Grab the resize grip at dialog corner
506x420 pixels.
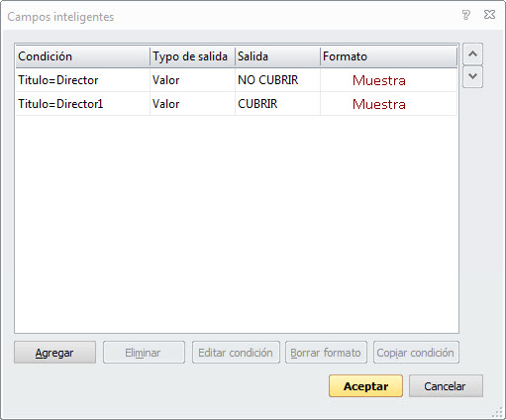497,413
